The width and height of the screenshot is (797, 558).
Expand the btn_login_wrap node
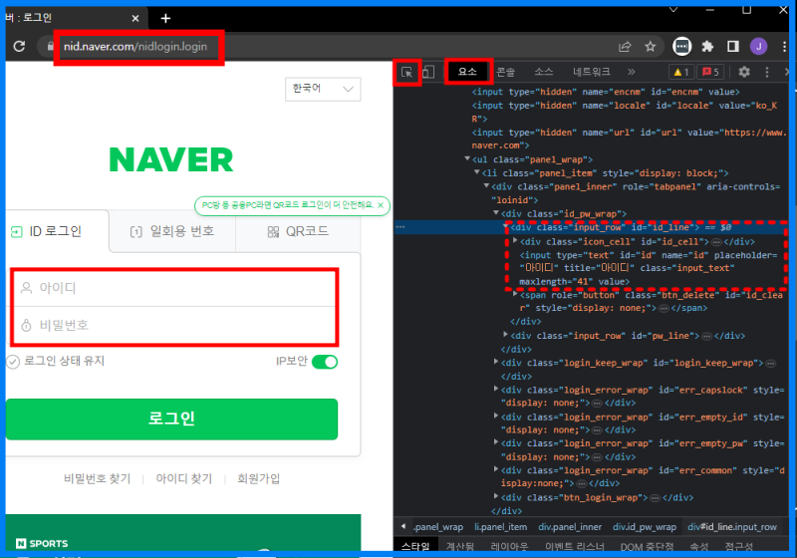click(x=495, y=496)
